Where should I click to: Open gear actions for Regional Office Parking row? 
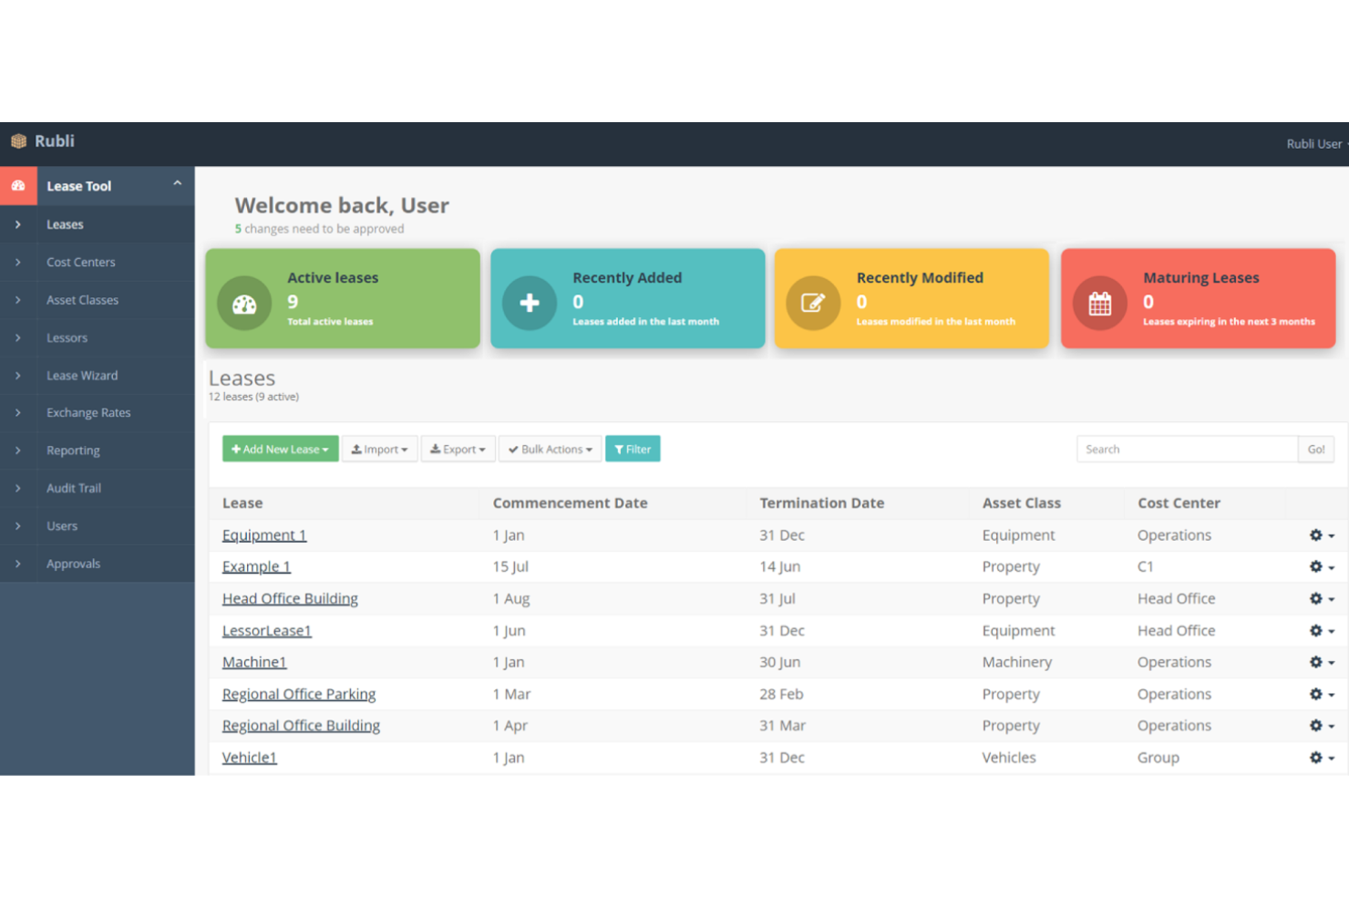(x=1322, y=694)
